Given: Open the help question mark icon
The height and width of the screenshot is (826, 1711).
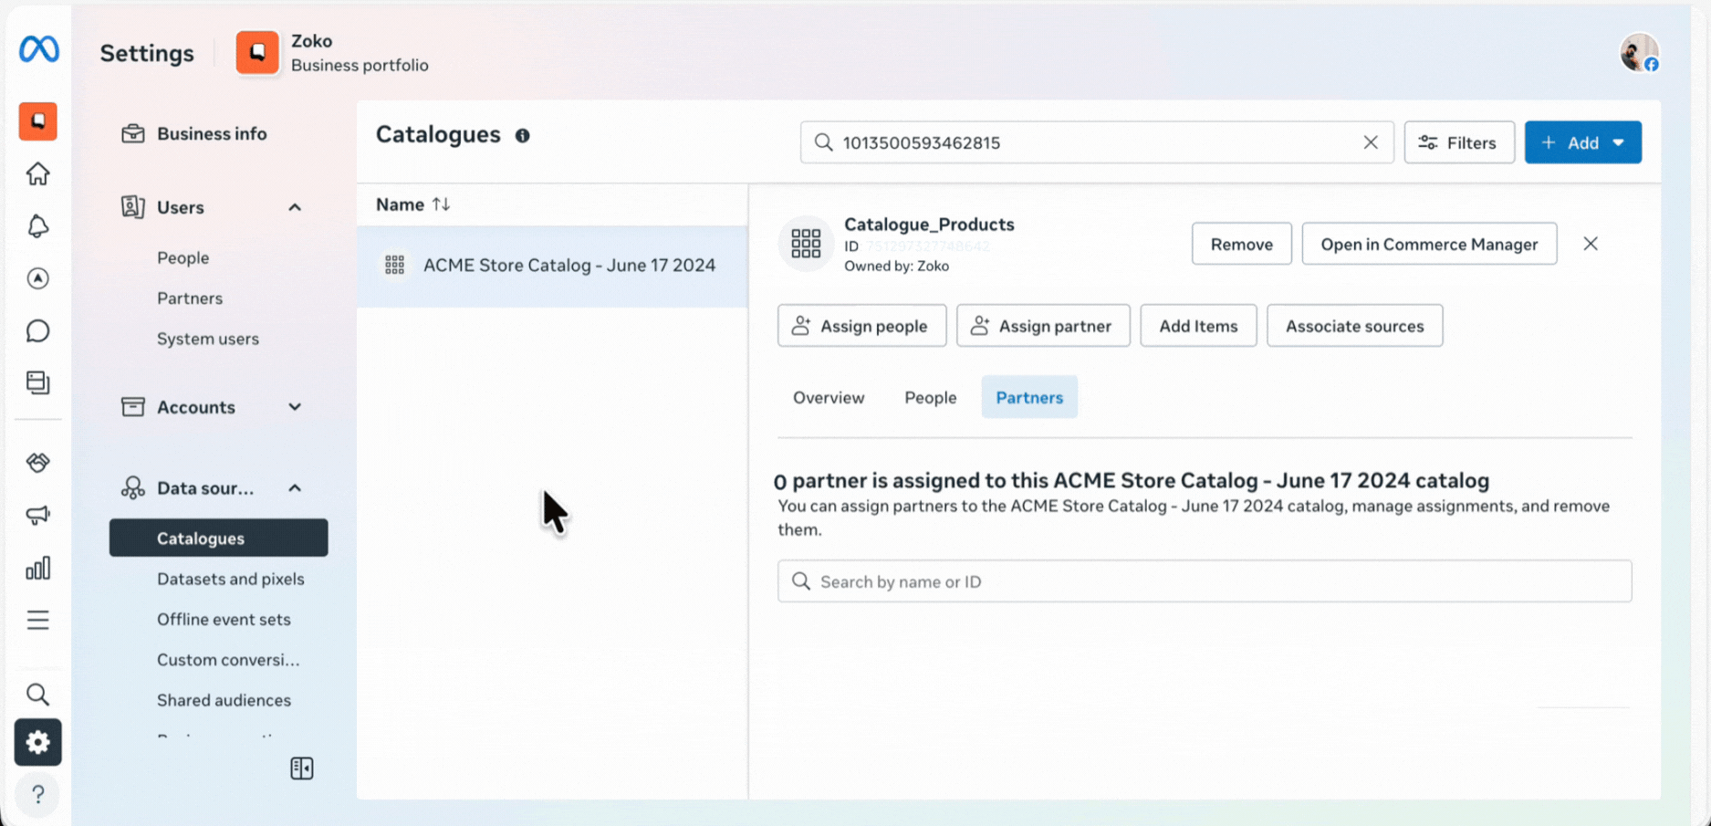Looking at the screenshot, I should tap(38, 794).
